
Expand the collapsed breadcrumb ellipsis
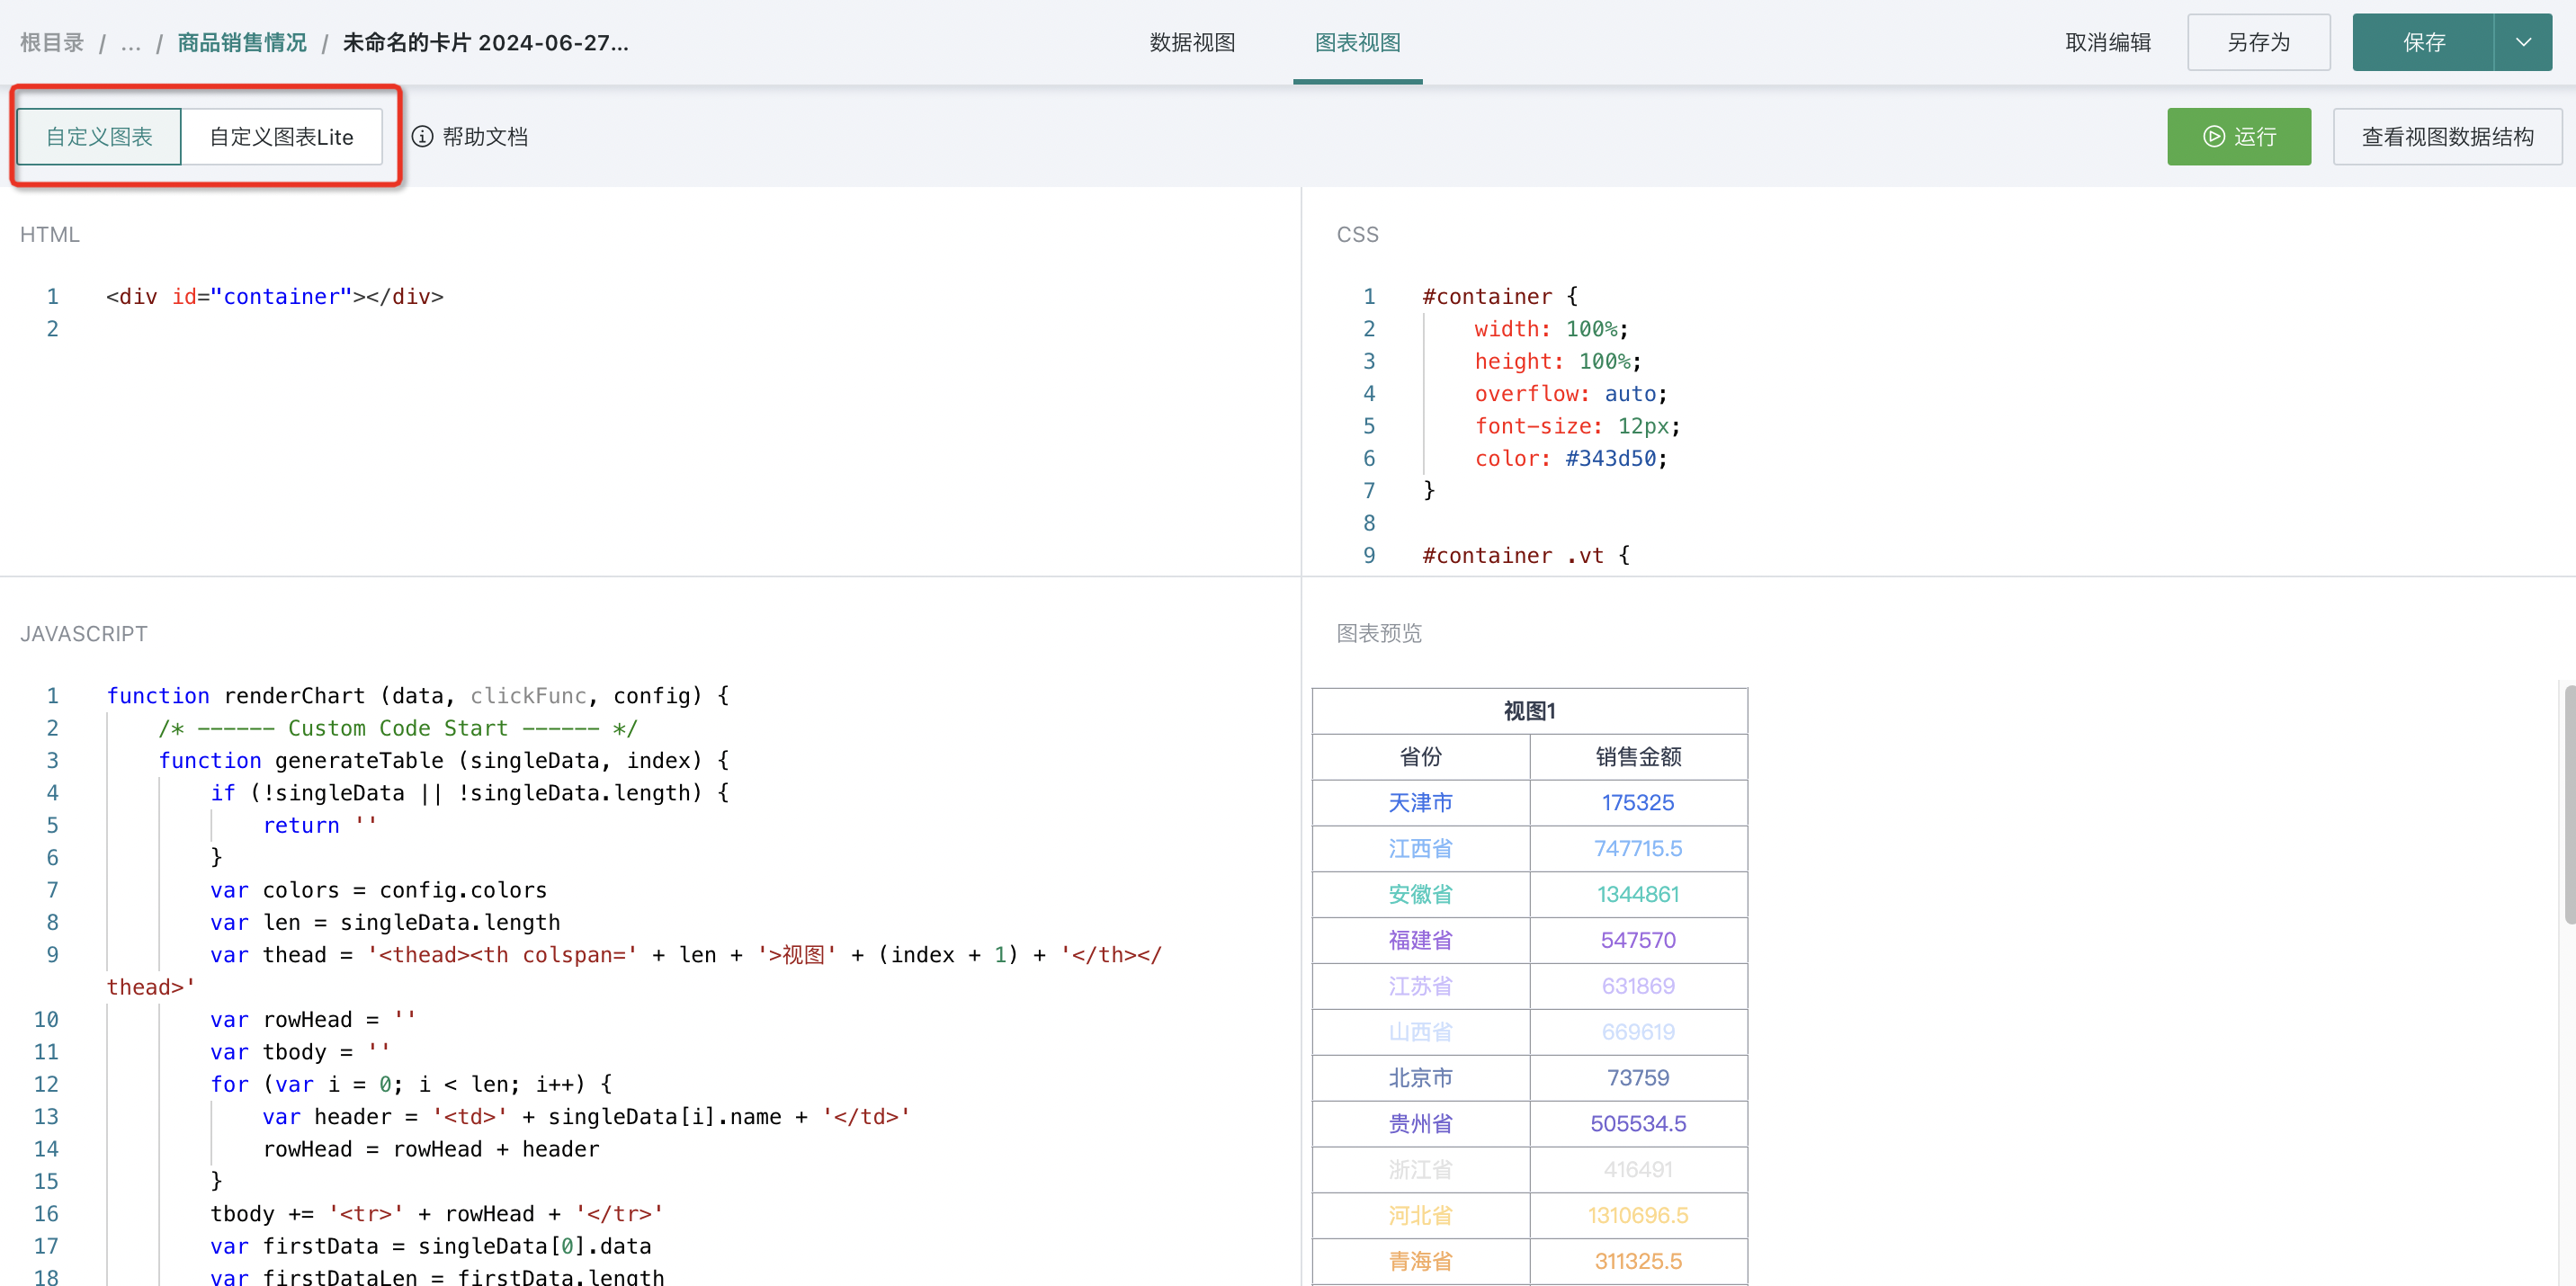tap(130, 42)
